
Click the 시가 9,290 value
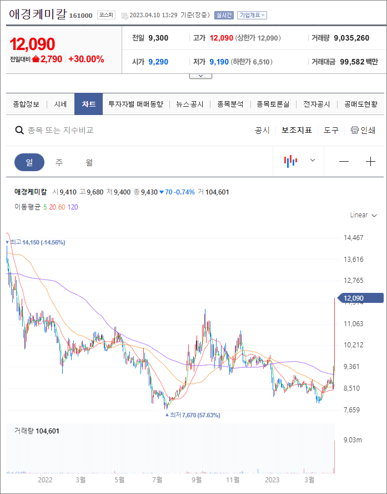click(158, 62)
